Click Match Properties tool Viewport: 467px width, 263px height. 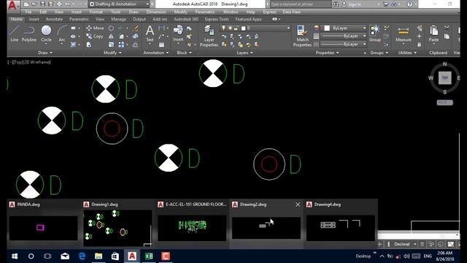point(302,36)
